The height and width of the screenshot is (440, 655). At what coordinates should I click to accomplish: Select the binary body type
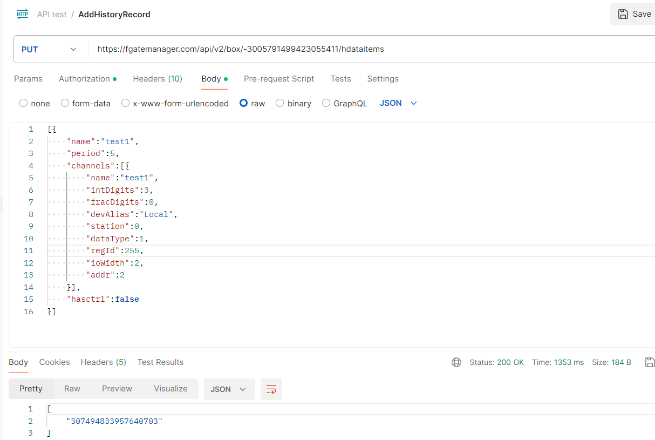[294, 103]
